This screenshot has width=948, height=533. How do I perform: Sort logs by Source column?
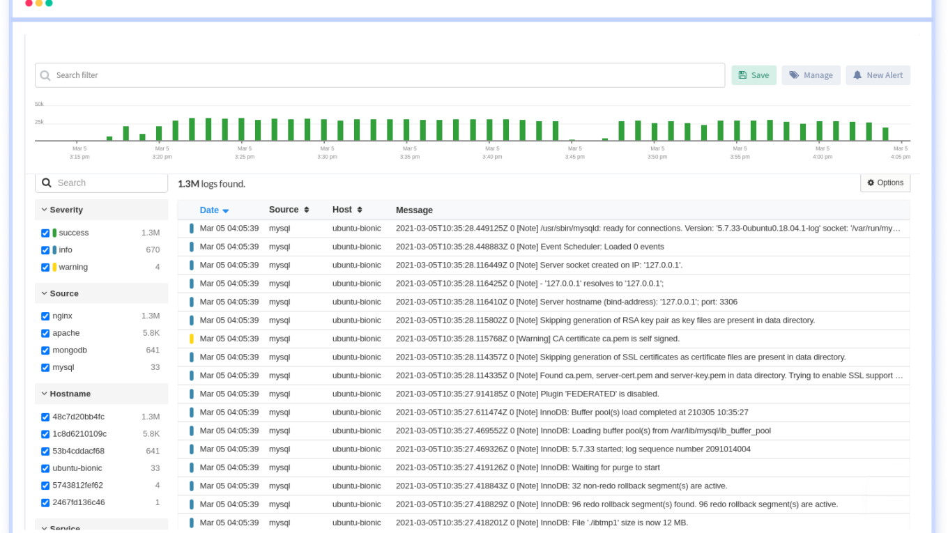(x=289, y=210)
